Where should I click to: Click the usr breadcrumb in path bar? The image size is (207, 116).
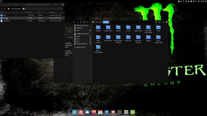pyautogui.click(x=96, y=22)
